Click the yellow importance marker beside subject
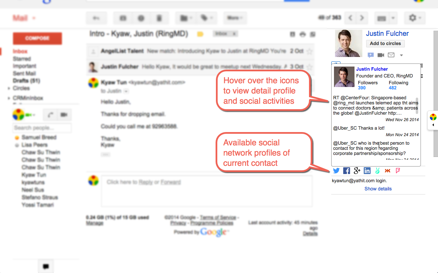This screenshot has height=273, width=438. point(200,34)
